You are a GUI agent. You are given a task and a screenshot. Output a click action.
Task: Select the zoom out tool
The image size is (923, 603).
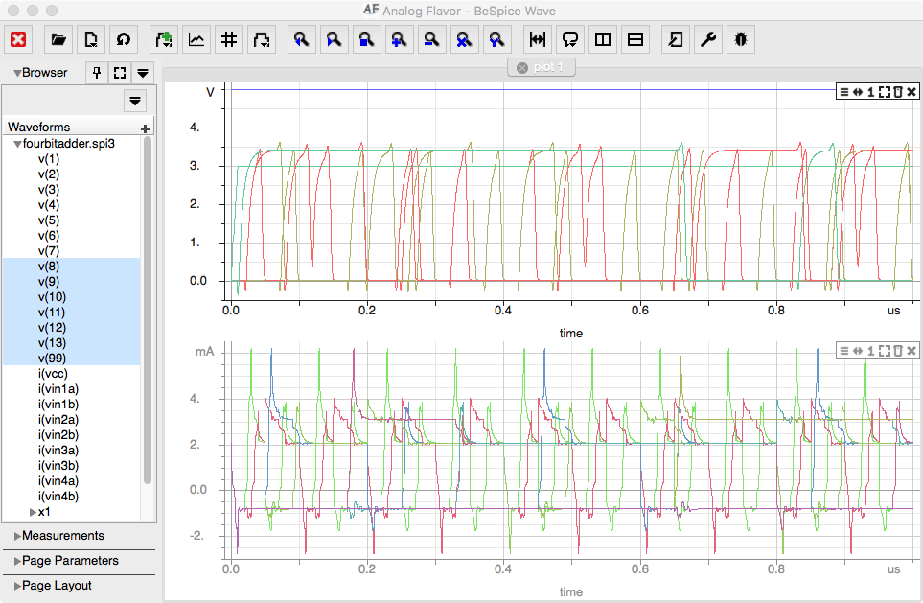tap(430, 38)
